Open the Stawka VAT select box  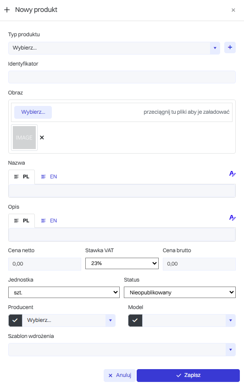[x=122, y=263]
